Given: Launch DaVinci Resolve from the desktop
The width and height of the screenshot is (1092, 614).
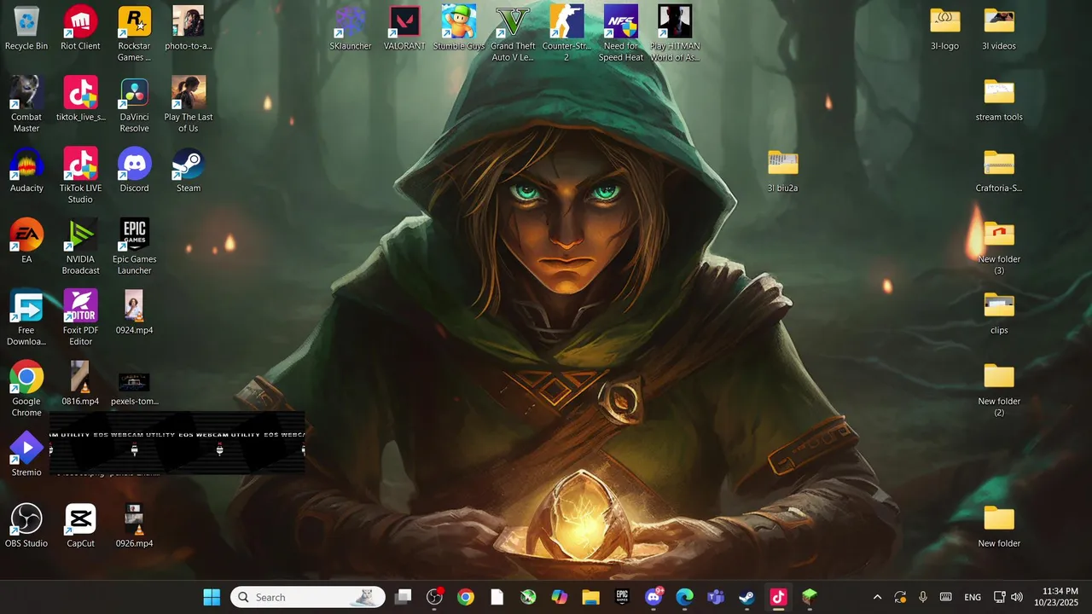Looking at the screenshot, I should tap(134, 104).
